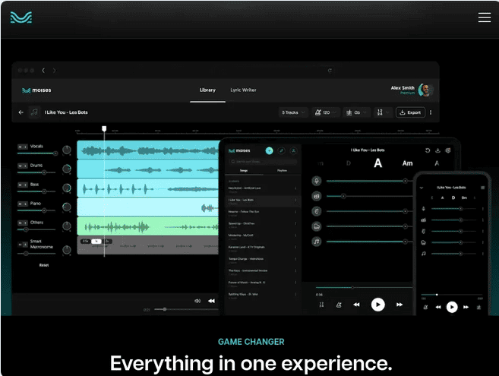Click the search field in tablet sidebar
Viewport: 499px width, 376px height.
tap(263, 162)
